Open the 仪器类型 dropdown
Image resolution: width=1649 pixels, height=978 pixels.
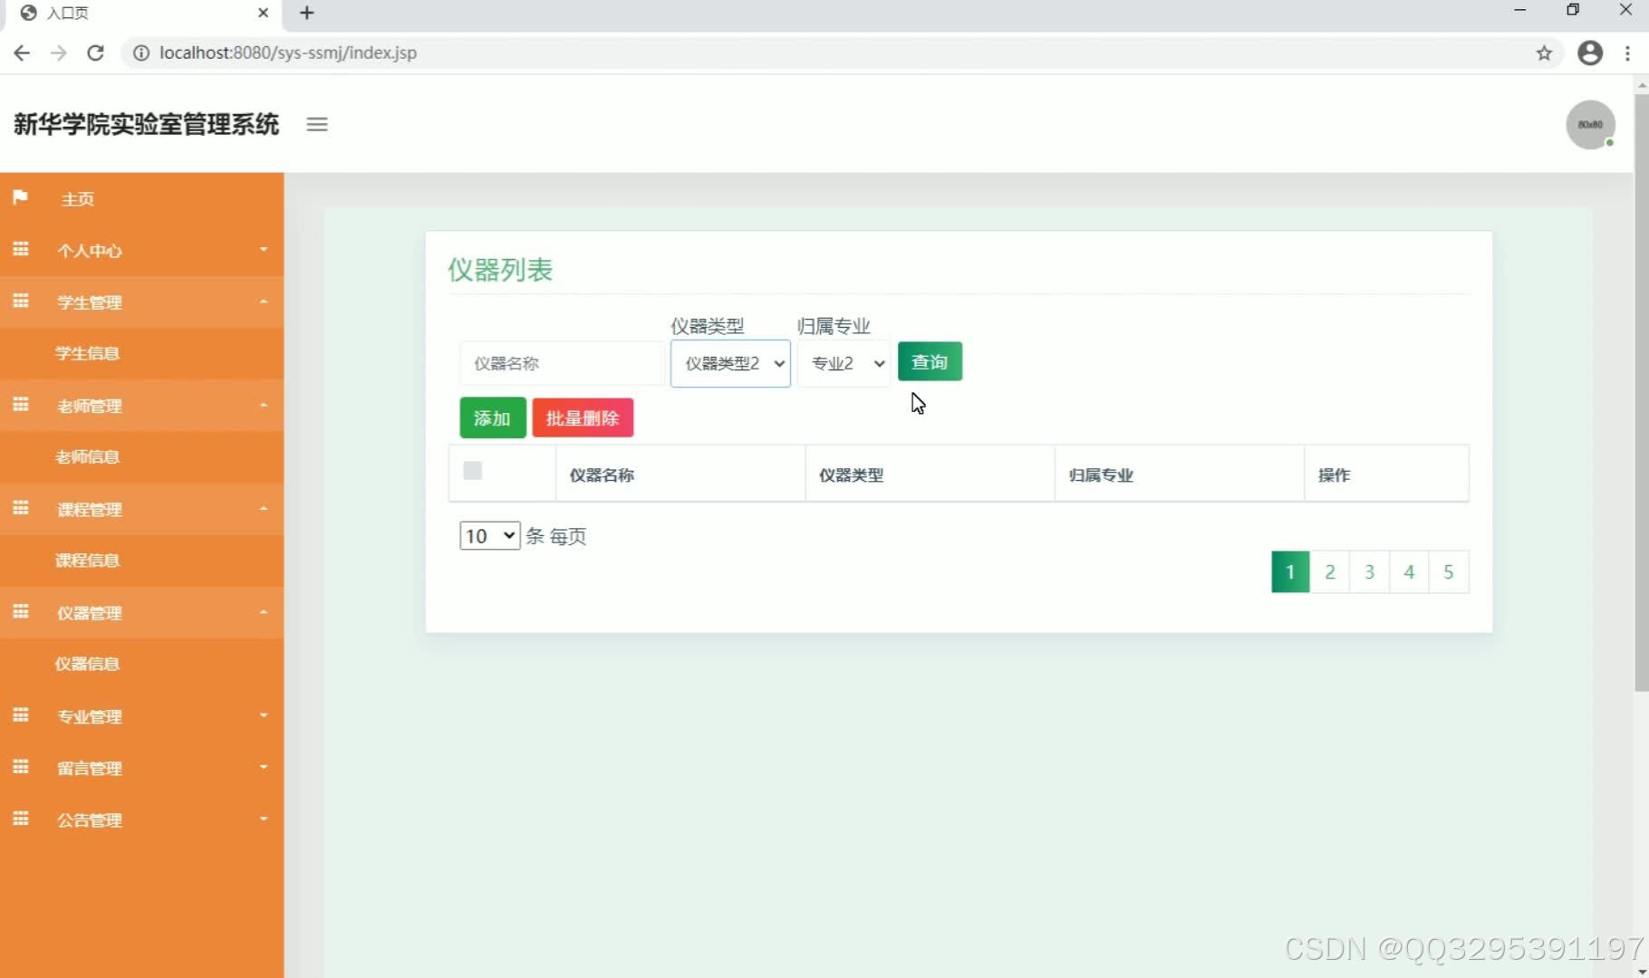(730, 363)
